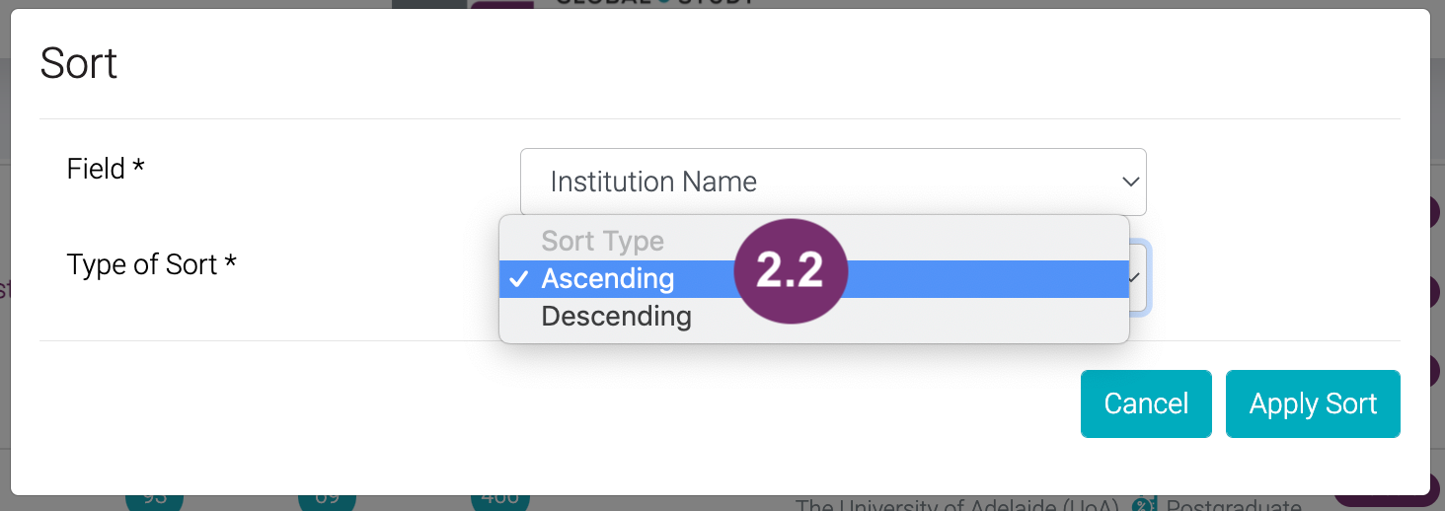Click the Postgraduate label
The image size is (1445, 511).
pos(1234,505)
